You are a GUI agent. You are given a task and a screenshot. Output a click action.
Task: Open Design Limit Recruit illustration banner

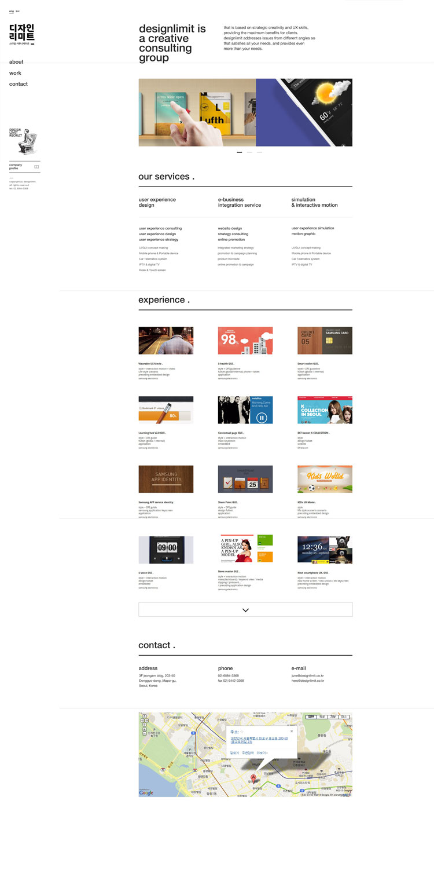tap(23, 141)
